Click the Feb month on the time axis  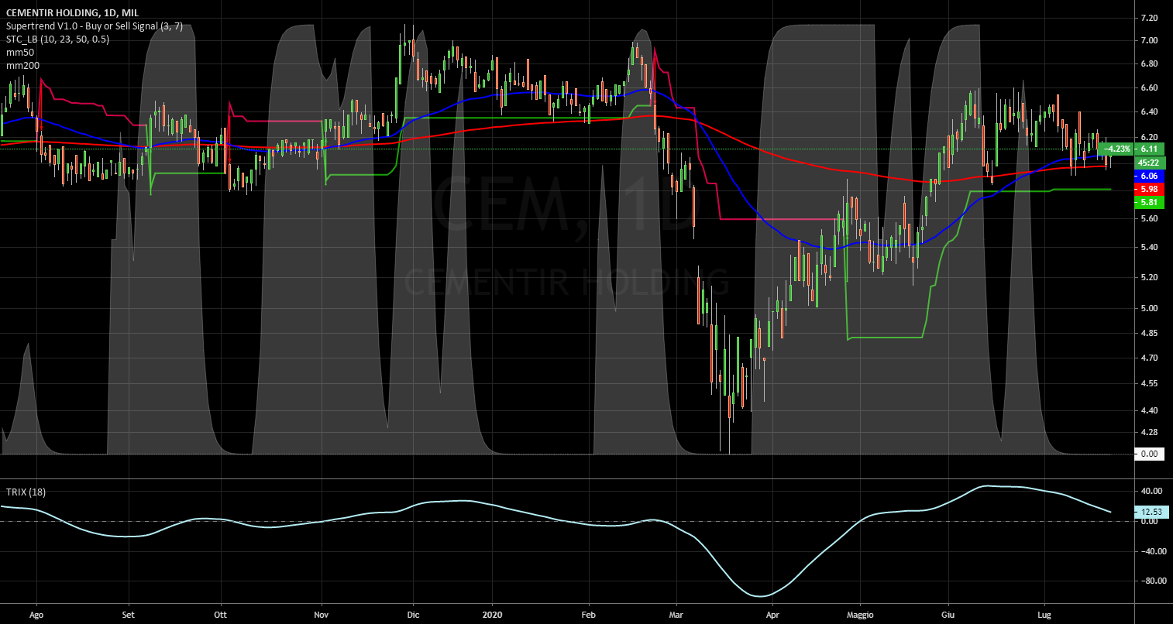point(587,615)
